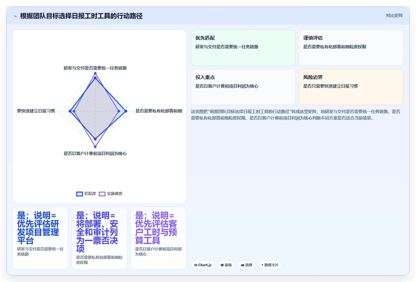Toggle the 匹配度 dataset in the chart legend
Viewport: 416px width, 282px height.
click(x=86, y=194)
